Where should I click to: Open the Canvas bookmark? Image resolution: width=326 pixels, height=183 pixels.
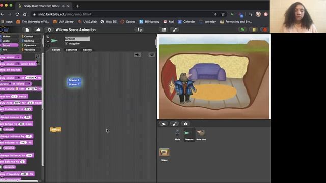(x=128, y=21)
